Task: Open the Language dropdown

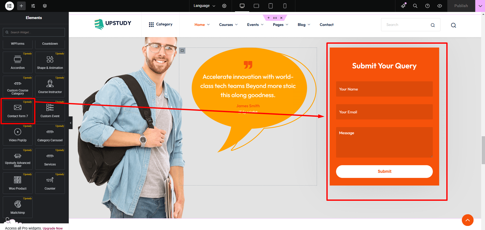Action: tap(204, 6)
